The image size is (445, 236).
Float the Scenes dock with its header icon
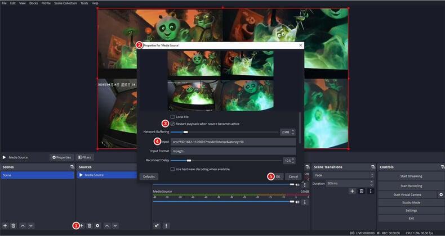click(x=72, y=167)
